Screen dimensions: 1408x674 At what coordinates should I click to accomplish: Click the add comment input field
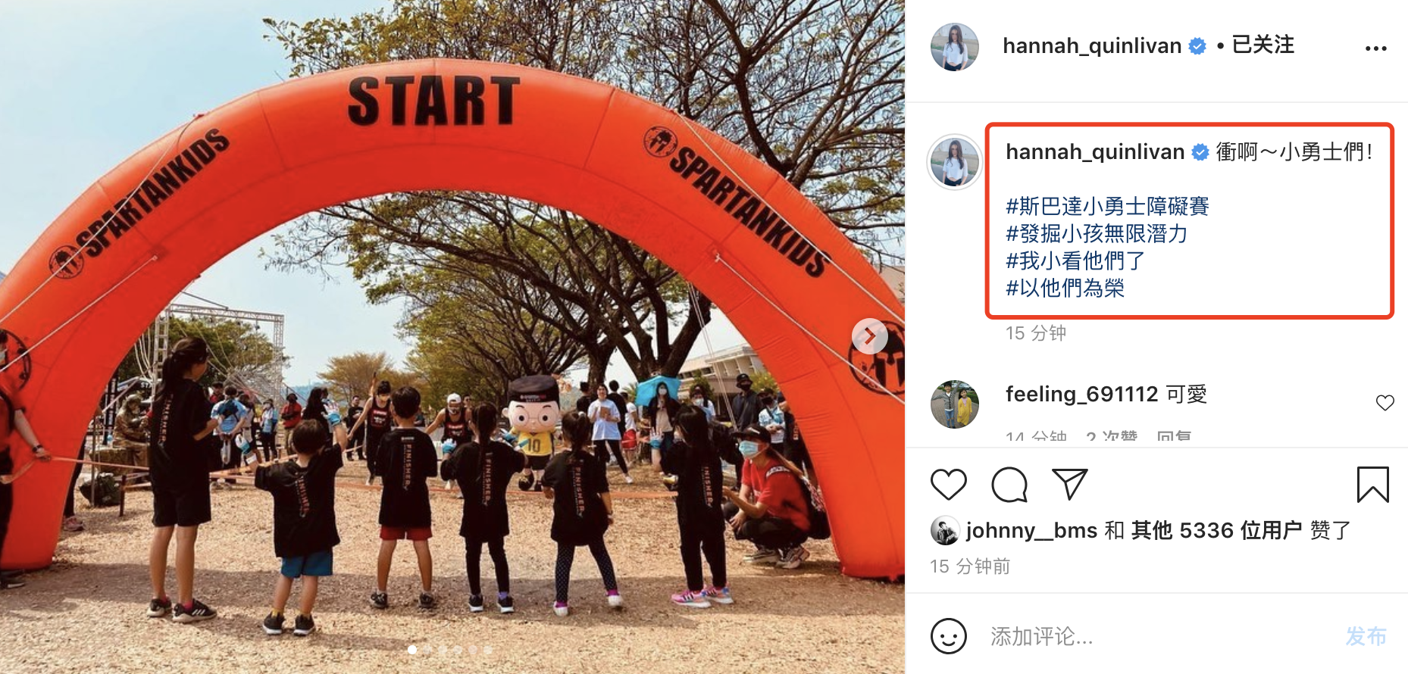point(1159,636)
